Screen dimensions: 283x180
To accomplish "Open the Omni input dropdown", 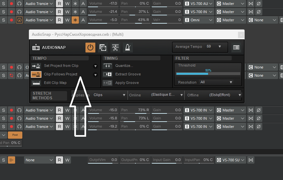I will click(198, 20).
